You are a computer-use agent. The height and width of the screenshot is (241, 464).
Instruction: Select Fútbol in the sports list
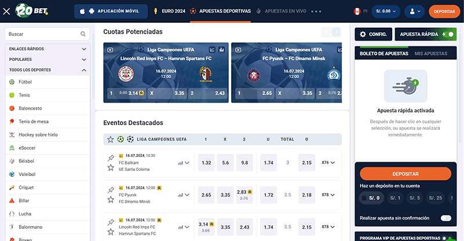(48, 82)
